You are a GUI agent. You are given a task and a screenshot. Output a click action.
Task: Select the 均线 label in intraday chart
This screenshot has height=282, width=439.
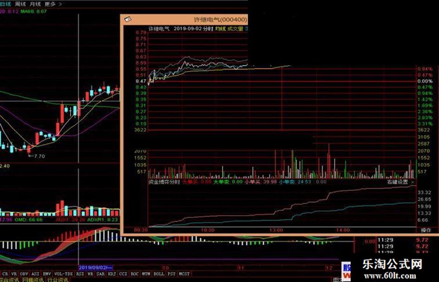click(220, 29)
